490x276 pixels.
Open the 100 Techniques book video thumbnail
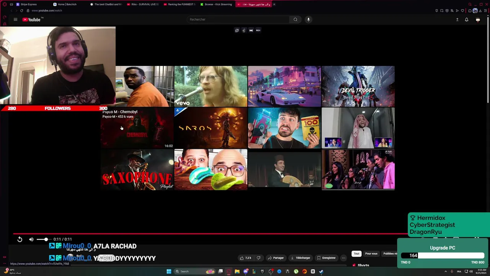pyautogui.click(x=284, y=128)
